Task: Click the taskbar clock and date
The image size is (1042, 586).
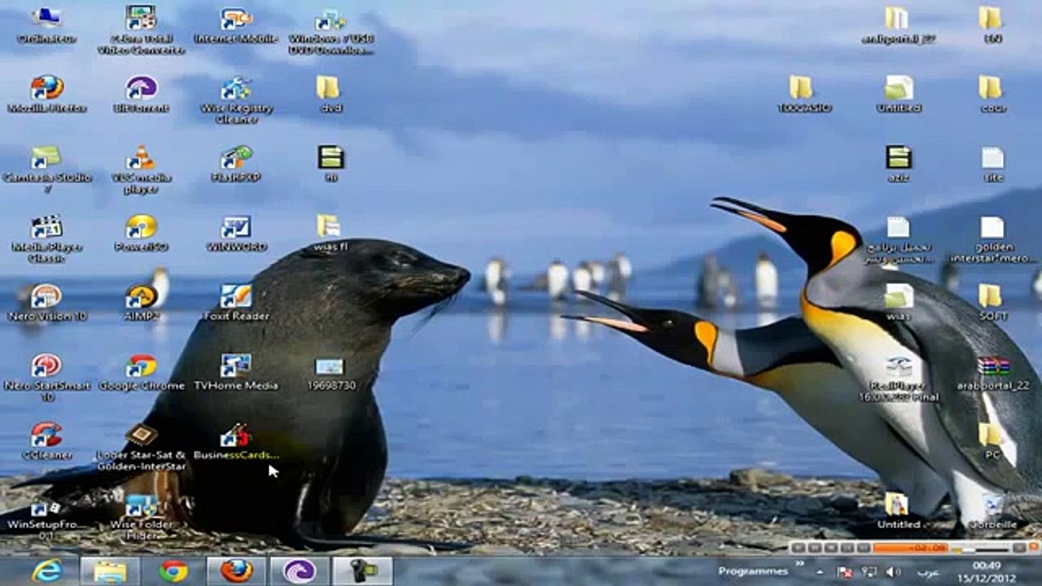Action: 986,571
